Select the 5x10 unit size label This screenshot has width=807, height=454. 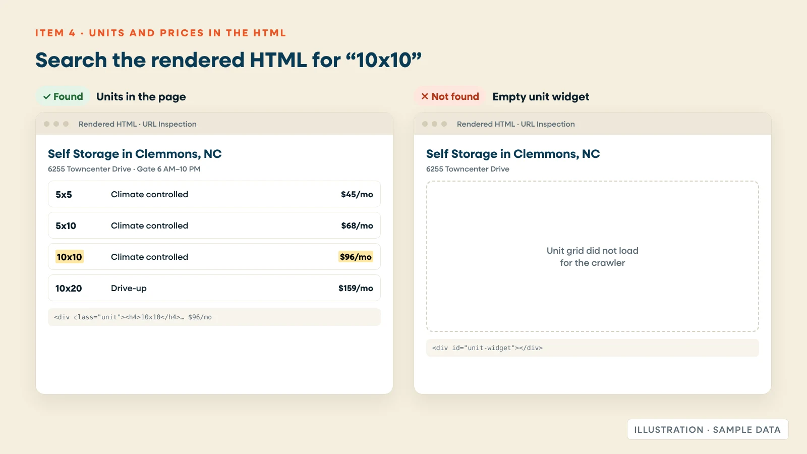(x=66, y=225)
